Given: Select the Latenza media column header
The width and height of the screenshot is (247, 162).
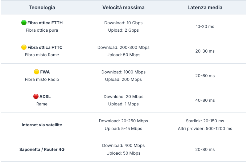Looking at the screenshot, I should click(x=205, y=8).
